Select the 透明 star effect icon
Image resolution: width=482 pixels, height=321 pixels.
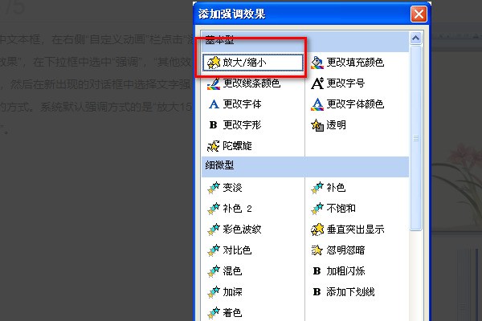tap(317, 125)
